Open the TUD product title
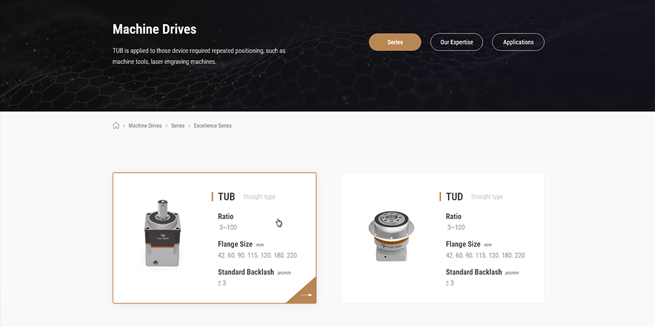 455,196
